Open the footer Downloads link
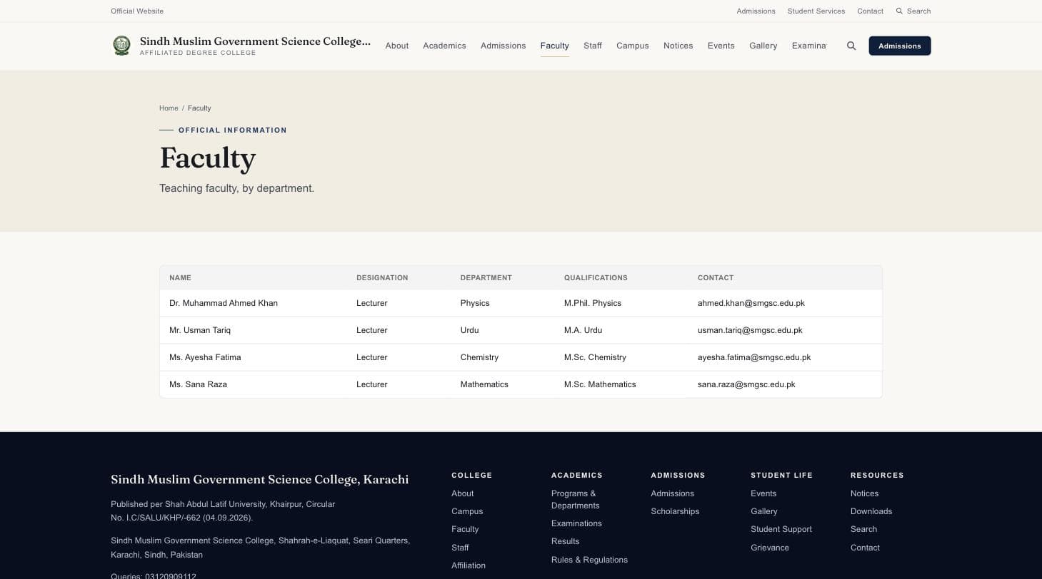The width and height of the screenshot is (1042, 579). pos(871,511)
